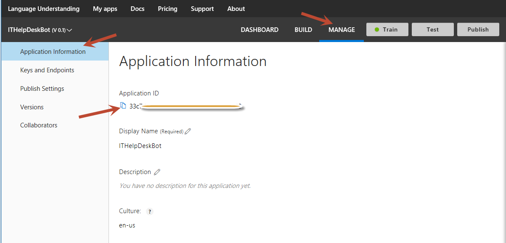Click the Language Understanding home link
Viewport: 506px width, 243px height.
coord(44,8)
